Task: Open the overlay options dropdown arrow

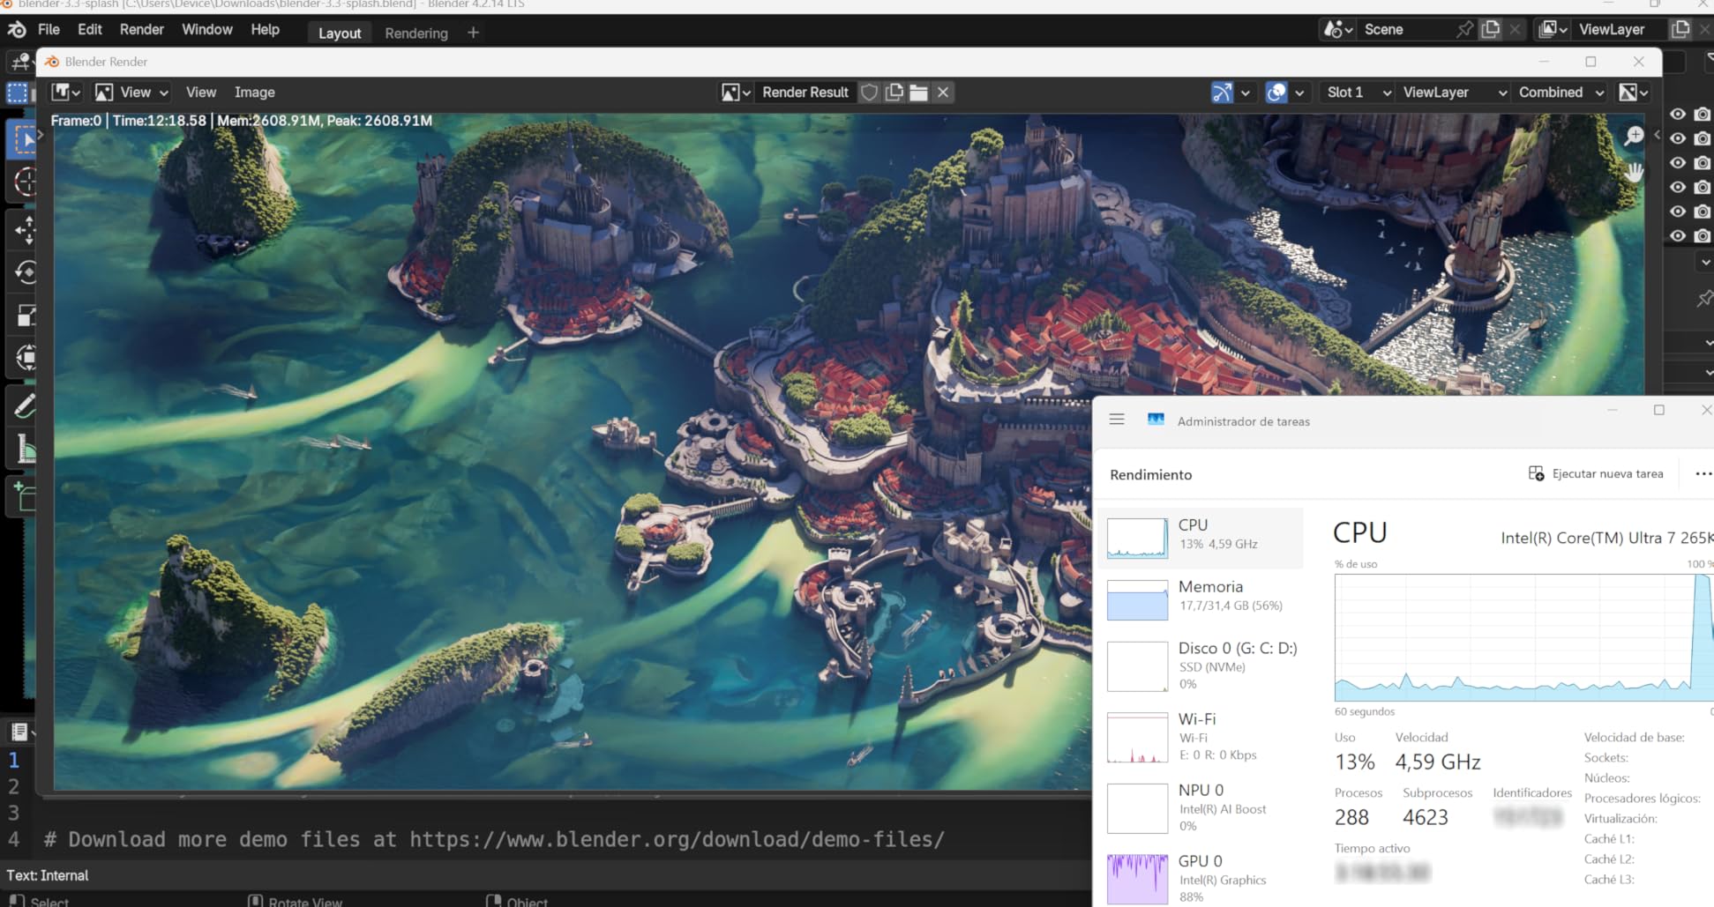Action: coord(1299,93)
